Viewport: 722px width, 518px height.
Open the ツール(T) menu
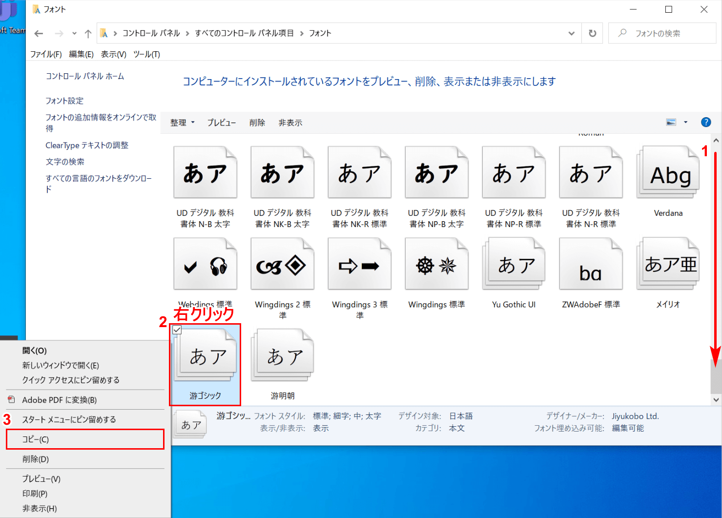click(146, 54)
